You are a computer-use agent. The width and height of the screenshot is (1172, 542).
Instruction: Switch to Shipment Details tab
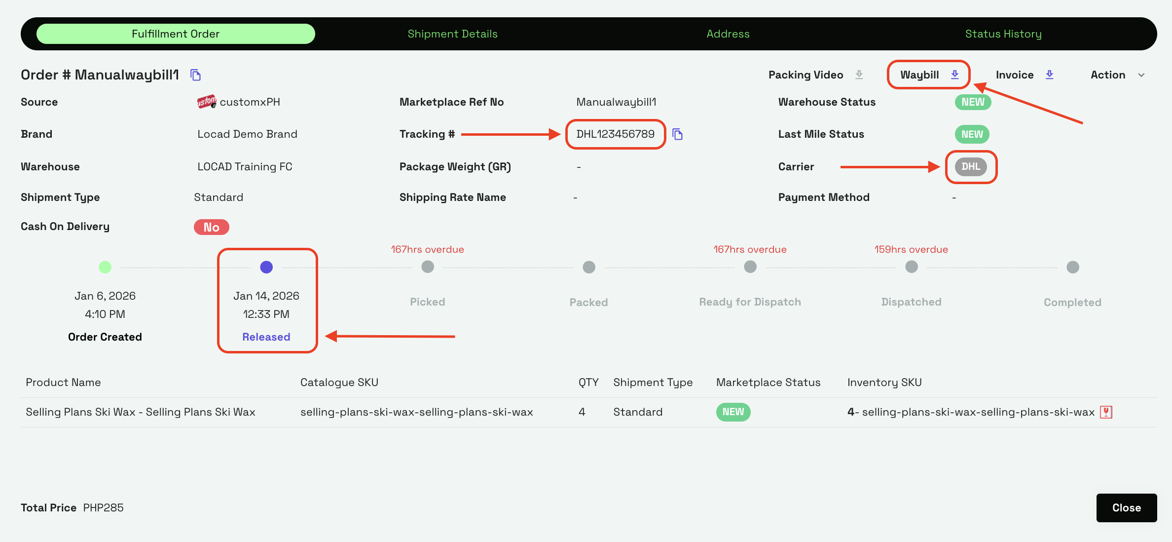point(452,34)
